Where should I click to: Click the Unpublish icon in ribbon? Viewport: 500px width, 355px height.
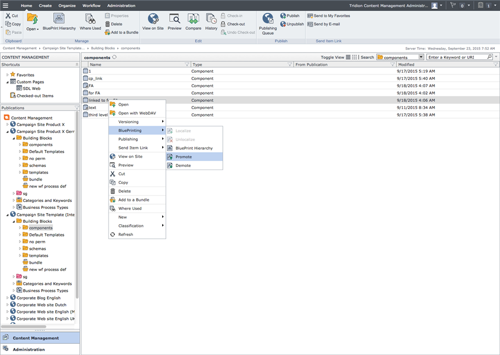292,24
